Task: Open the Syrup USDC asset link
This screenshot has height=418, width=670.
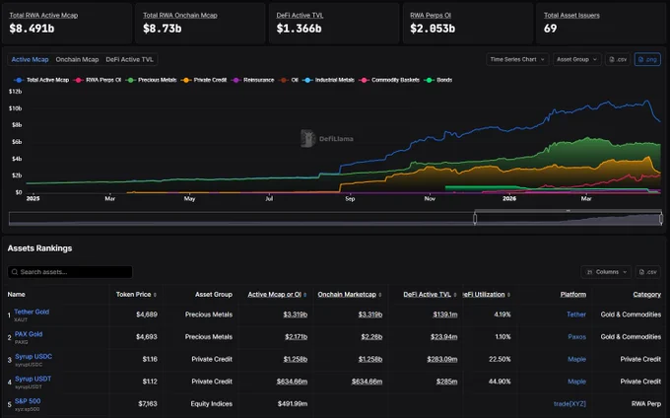Action: [33, 357]
